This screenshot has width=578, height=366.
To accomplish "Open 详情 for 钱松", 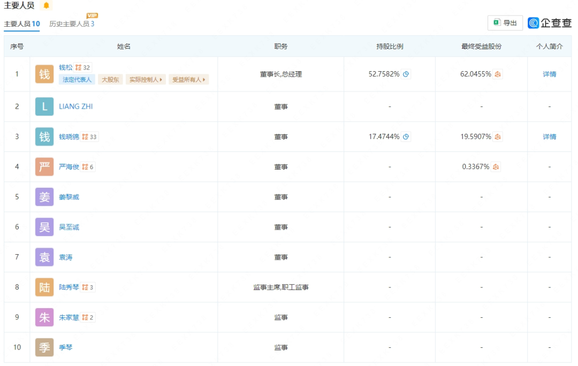I will (x=549, y=74).
